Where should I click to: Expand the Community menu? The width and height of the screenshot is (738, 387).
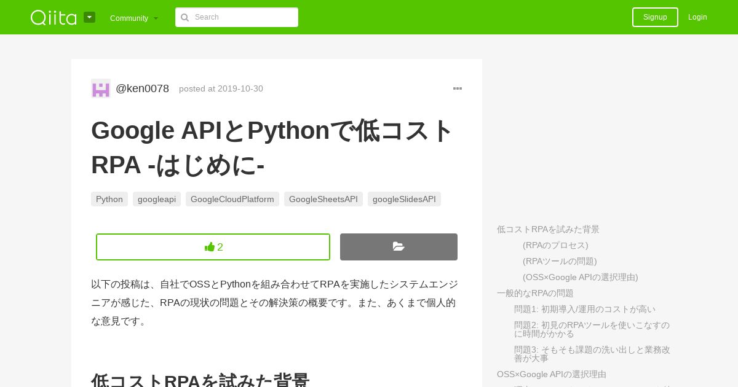[x=134, y=18]
